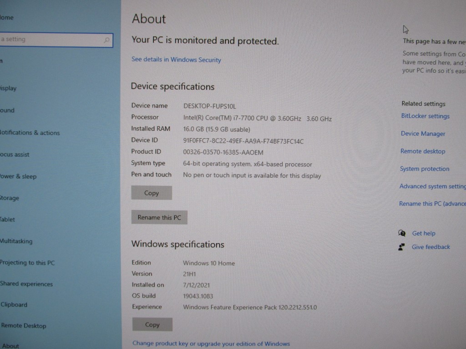Select Power & sleep
Viewport: 466px width, 349px height.
click(18, 176)
